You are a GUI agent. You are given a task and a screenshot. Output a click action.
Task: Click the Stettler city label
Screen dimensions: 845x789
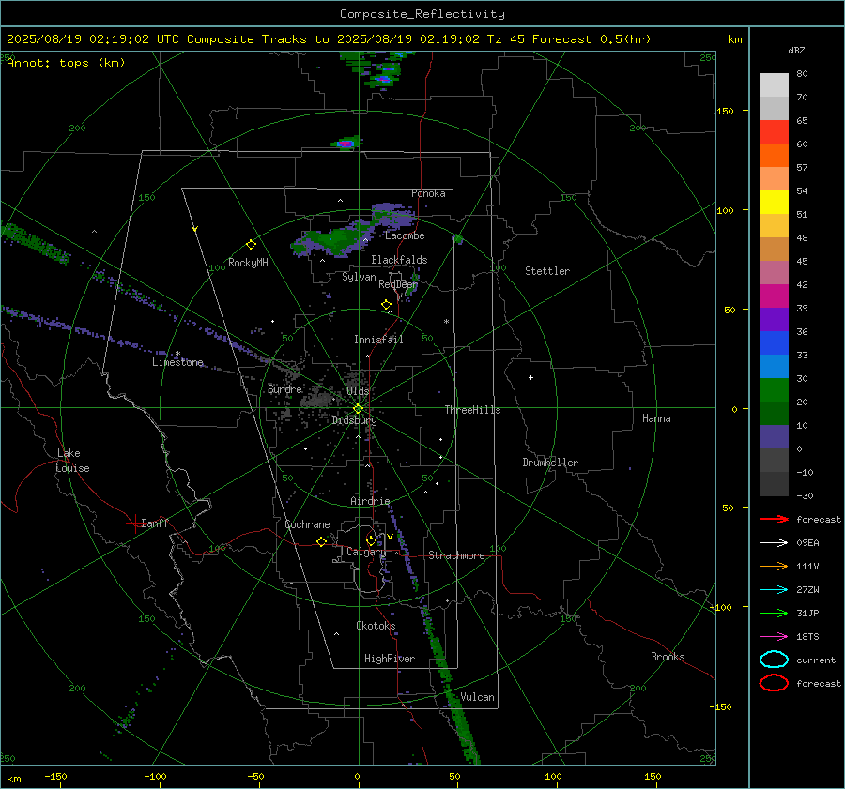pos(547,271)
